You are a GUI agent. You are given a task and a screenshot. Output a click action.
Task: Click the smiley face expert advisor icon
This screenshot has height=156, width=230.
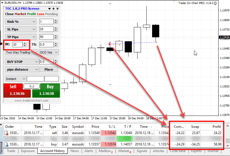[x=215, y=3]
